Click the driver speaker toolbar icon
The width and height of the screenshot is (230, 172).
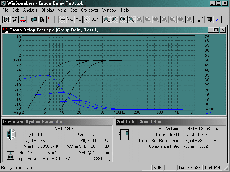[7, 19]
